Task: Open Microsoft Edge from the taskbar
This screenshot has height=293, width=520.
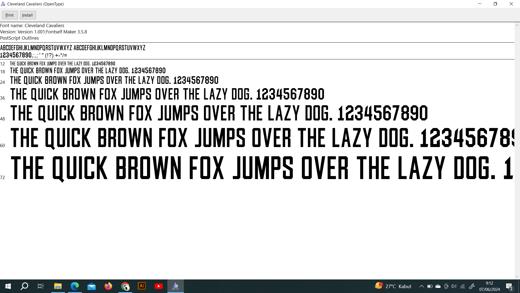Action: (x=75, y=286)
